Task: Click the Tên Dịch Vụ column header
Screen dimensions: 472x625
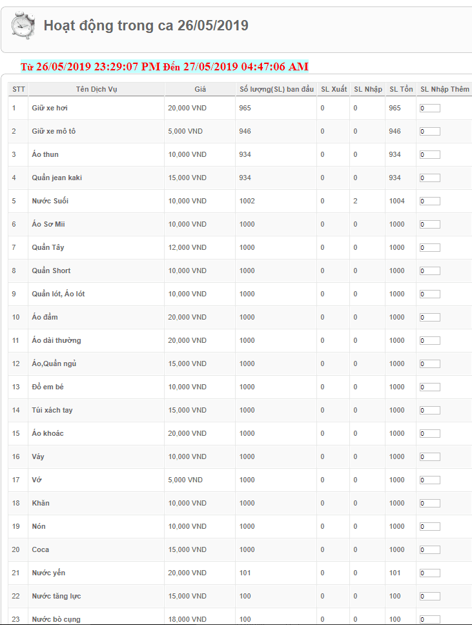Action: (x=96, y=89)
